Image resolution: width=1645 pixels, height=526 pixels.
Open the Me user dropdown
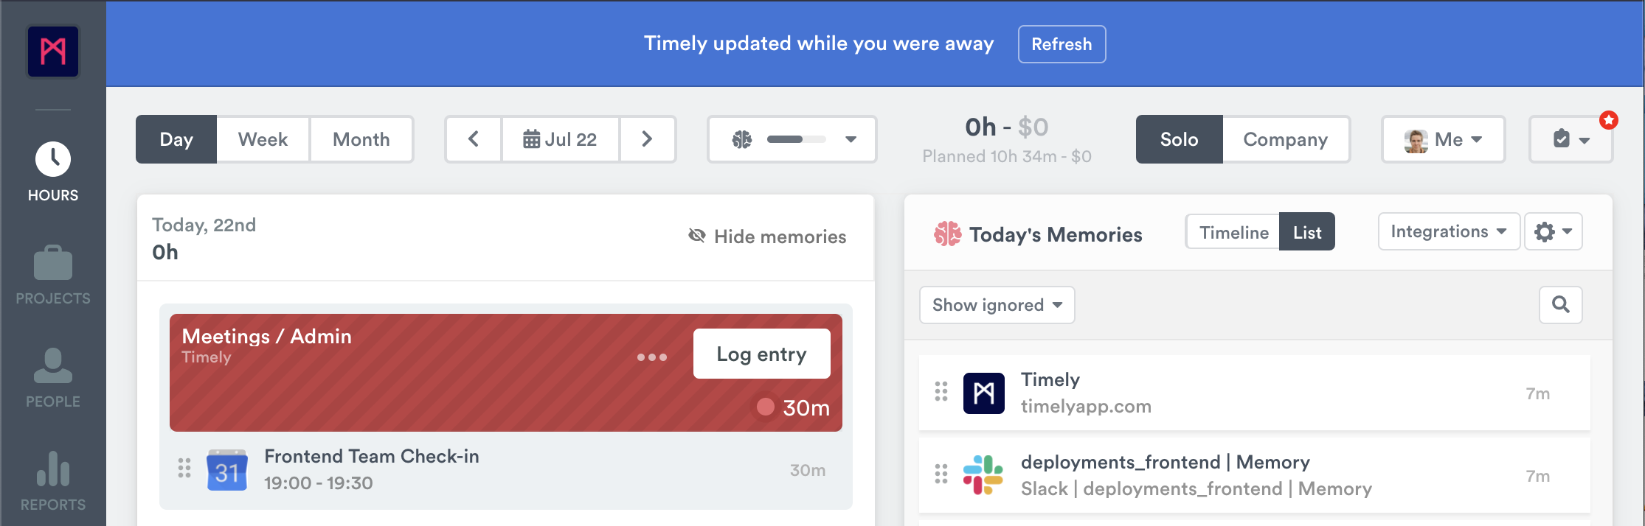[1443, 139]
